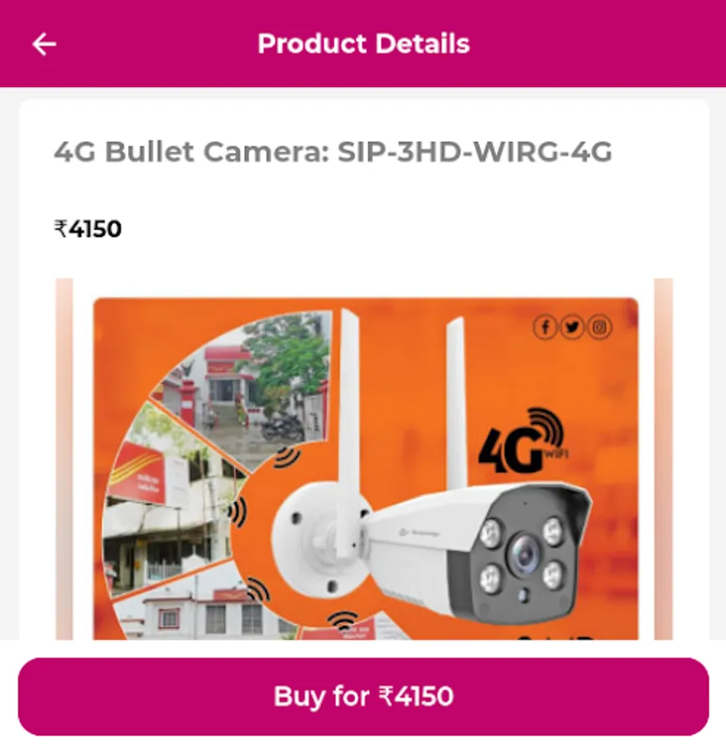Click the camera lens in the product photo
The height and width of the screenshot is (753, 726).
(x=524, y=556)
